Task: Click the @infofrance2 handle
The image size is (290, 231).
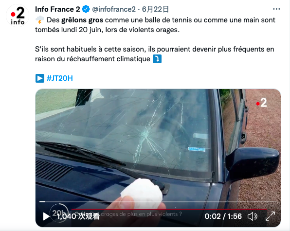Action: pos(114,9)
